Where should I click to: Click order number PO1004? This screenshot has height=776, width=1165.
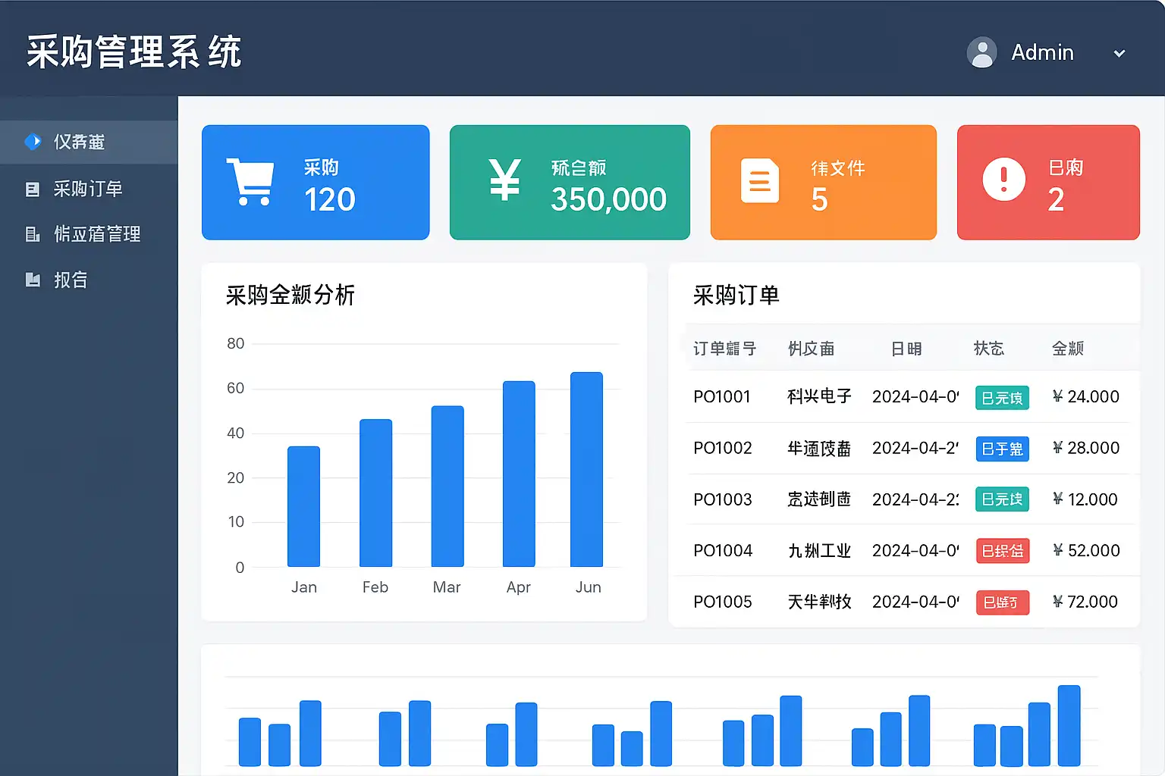coord(723,550)
